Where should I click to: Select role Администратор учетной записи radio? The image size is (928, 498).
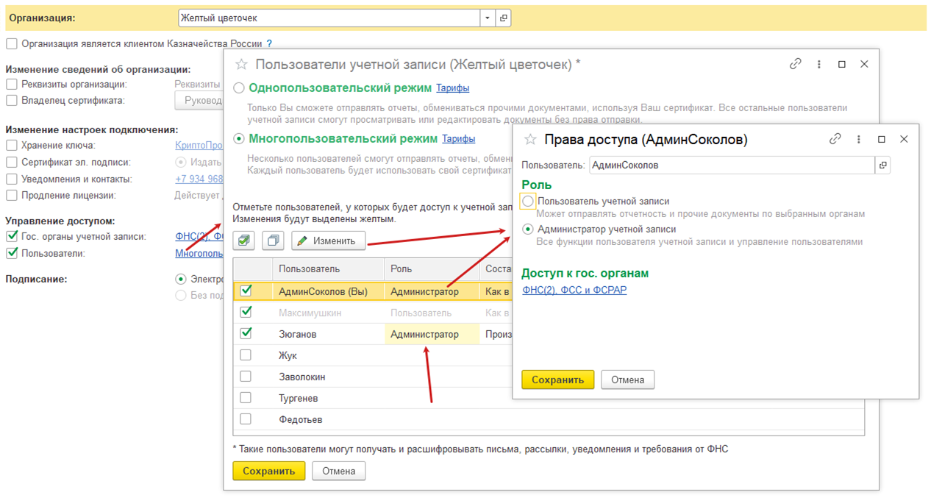(x=527, y=229)
